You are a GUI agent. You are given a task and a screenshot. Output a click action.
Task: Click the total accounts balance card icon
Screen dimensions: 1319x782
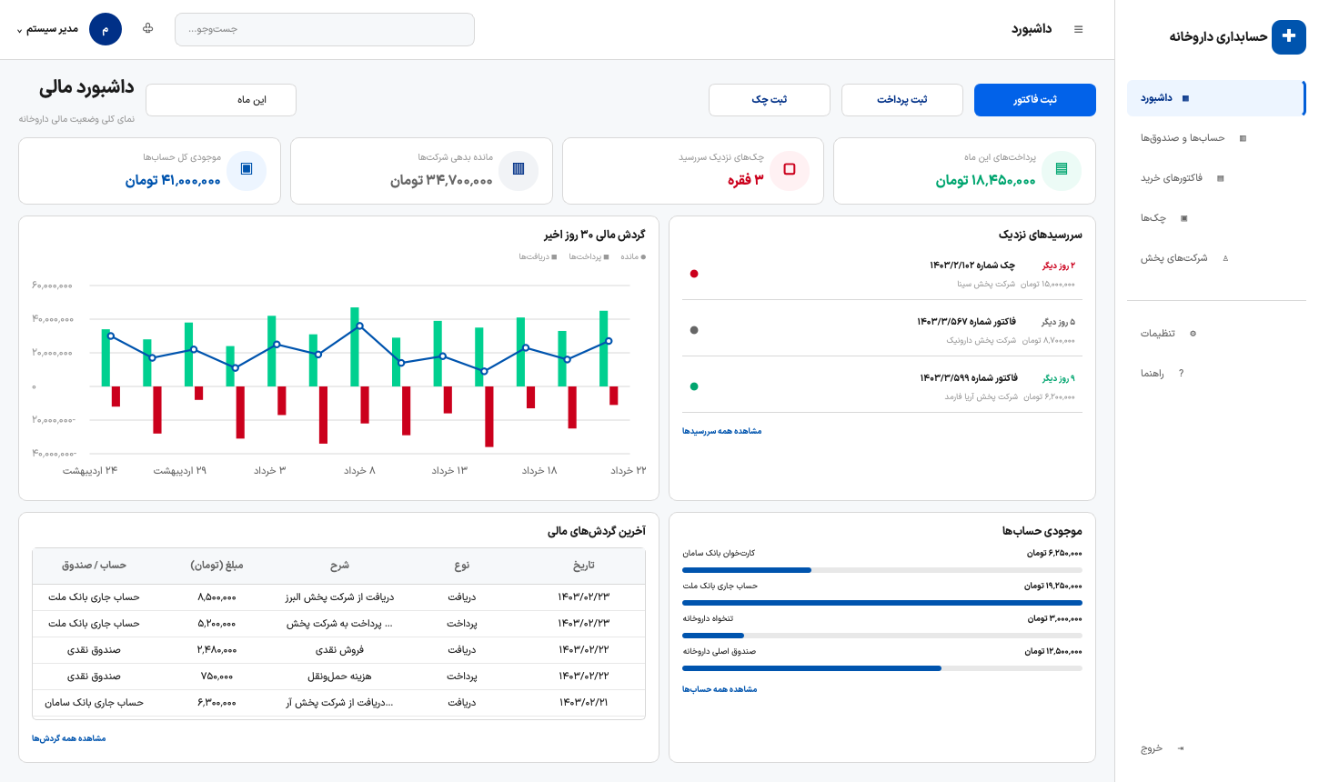247,170
